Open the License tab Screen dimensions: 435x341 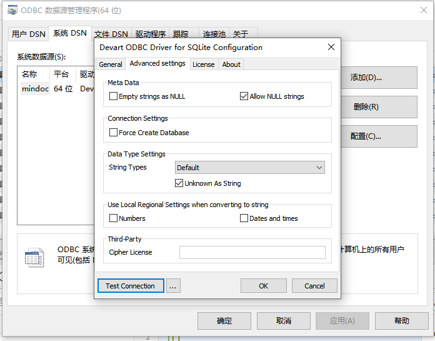(203, 64)
